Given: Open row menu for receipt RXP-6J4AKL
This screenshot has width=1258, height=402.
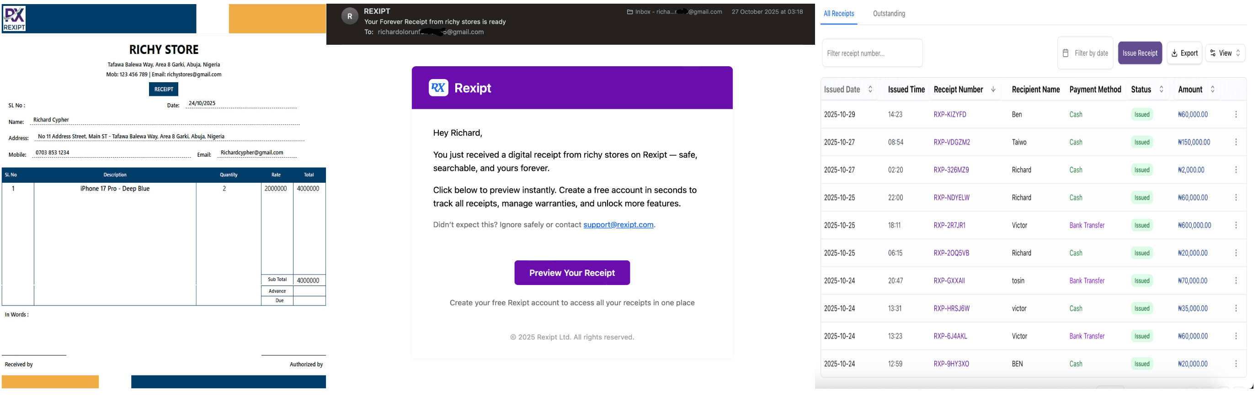Looking at the screenshot, I should tap(1236, 336).
